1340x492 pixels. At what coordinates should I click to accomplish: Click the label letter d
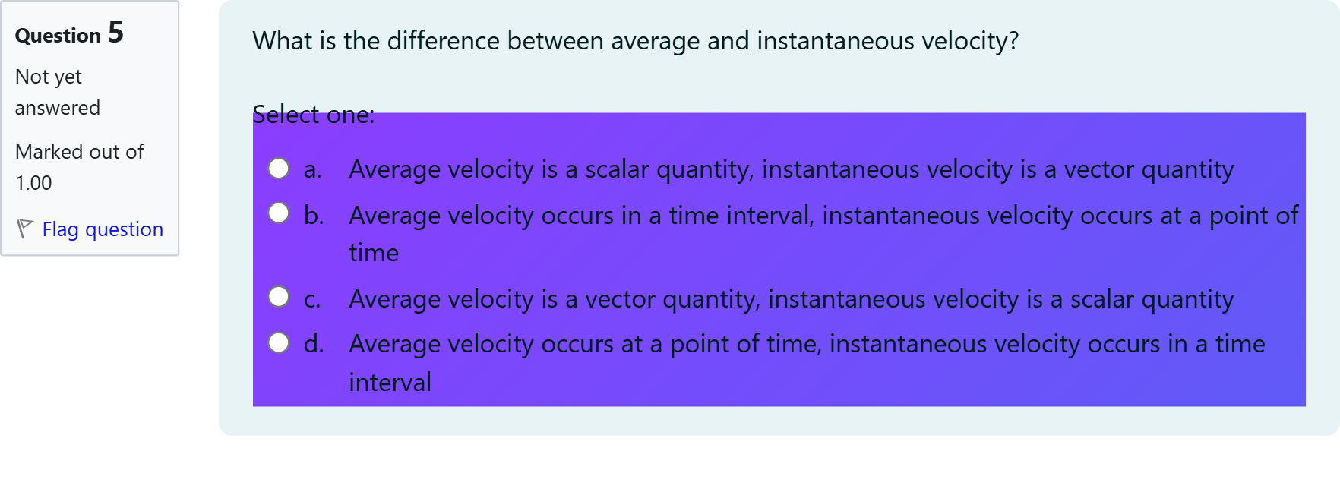coord(311,343)
